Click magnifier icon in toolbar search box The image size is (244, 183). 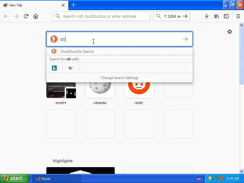tap(158, 16)
